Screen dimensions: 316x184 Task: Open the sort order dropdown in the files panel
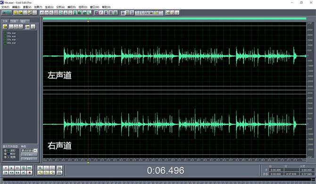29,151
